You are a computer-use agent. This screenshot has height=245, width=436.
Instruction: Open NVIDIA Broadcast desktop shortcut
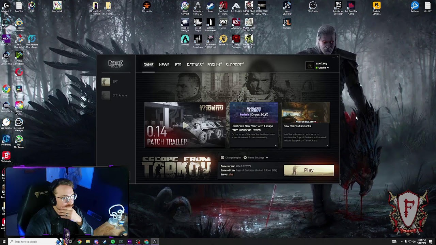[x=19, y=58]
